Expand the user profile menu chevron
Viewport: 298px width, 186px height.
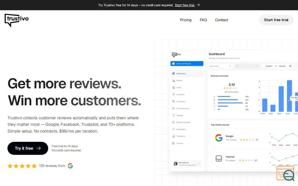pyautogui.click(x=199, y=164)
